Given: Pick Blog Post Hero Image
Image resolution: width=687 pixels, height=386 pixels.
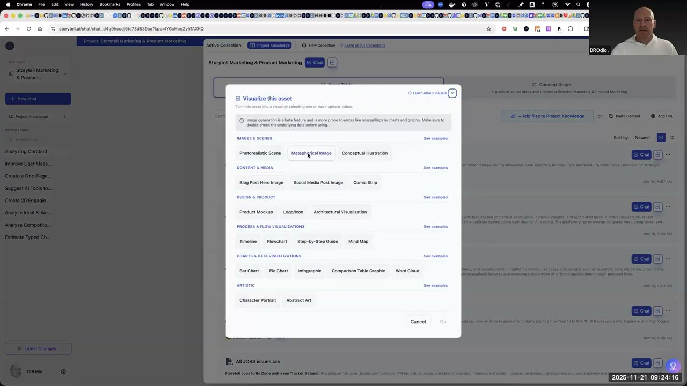Looking at the screenshot, I should (x=261, y=183).
